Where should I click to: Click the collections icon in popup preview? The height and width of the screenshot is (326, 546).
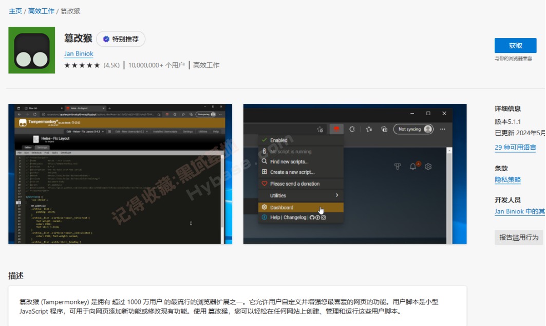click(x=384, y=129)
